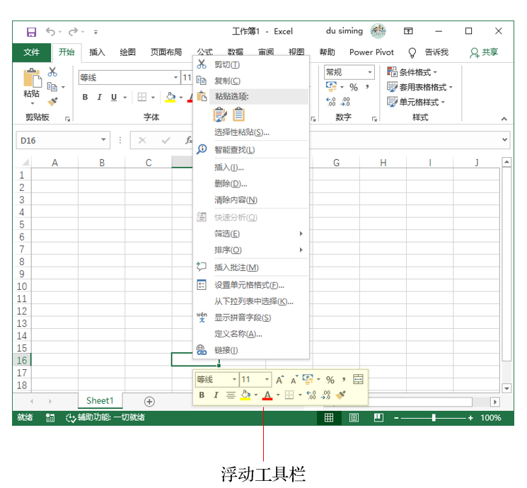Image resolution: width=527 pixels, height=488 pixels.
Task: Click Merge and Center icon in floating toolbar
Action: [x=358, y=380]
